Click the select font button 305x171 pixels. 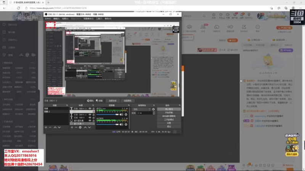point(112,101)
